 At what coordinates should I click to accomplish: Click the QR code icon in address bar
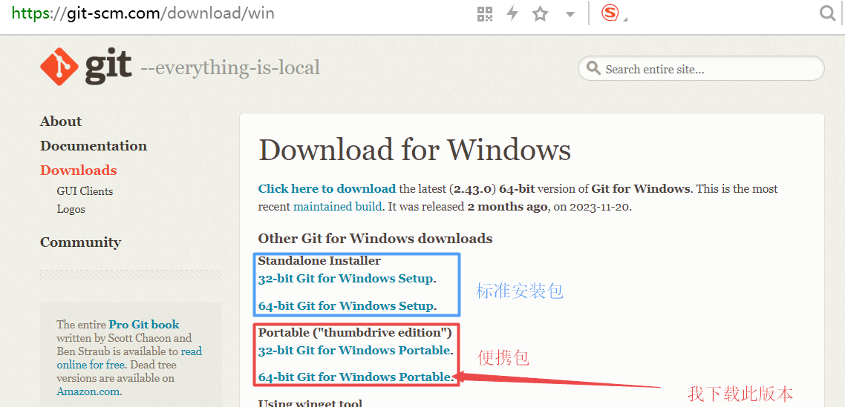[485, 14]
